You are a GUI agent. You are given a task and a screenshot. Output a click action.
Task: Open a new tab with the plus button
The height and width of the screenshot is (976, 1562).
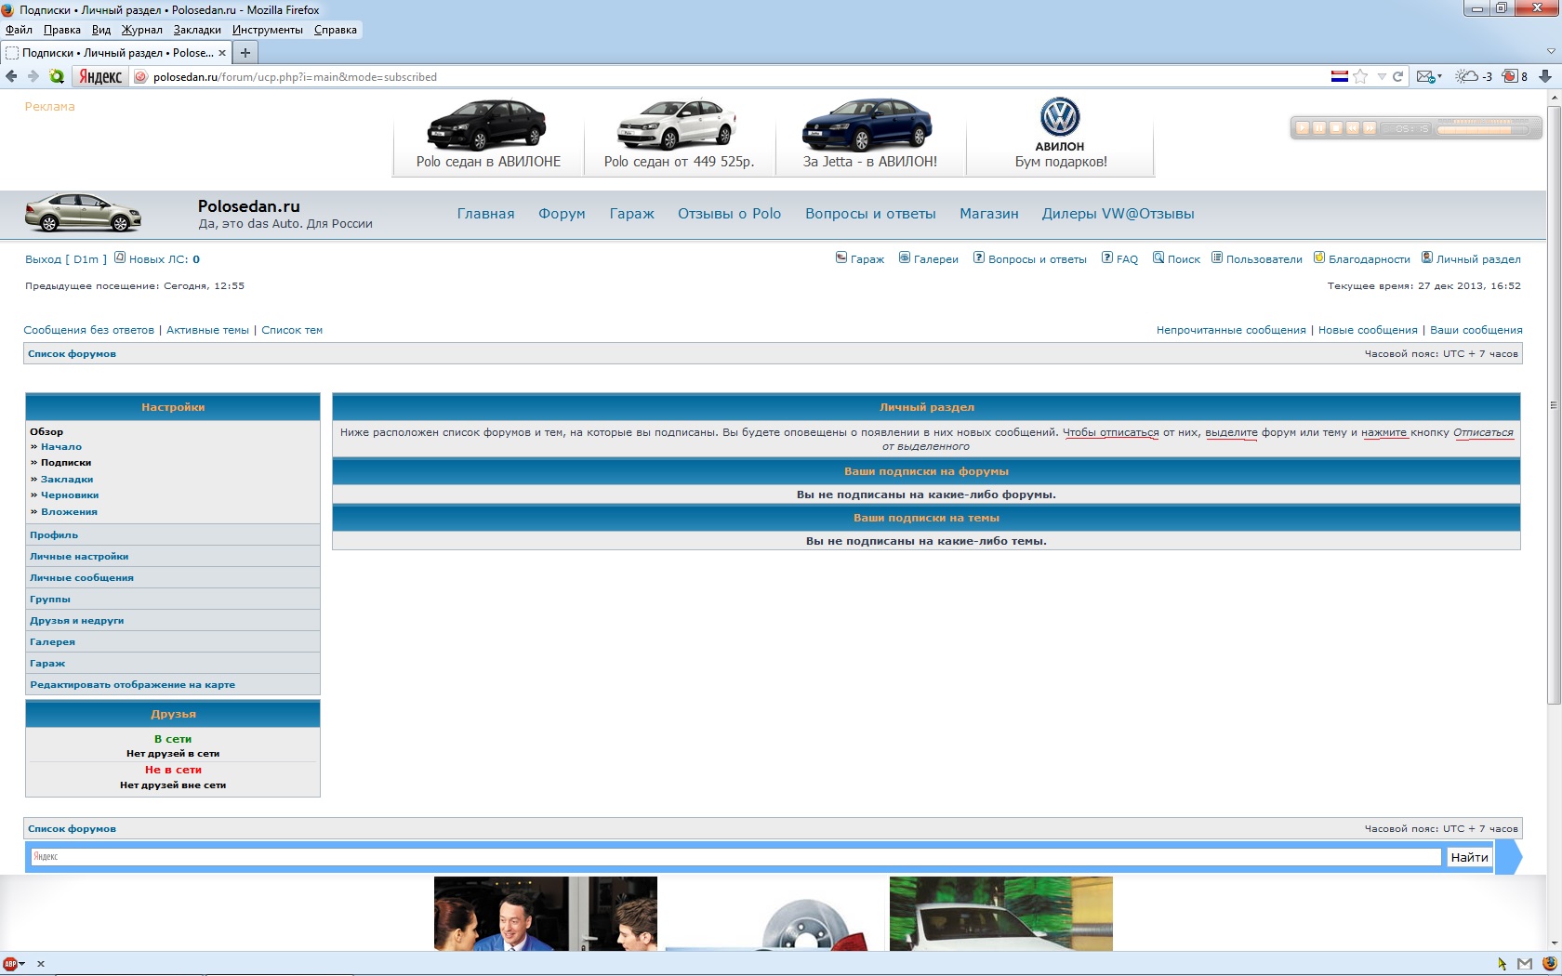tap(245, 53)
